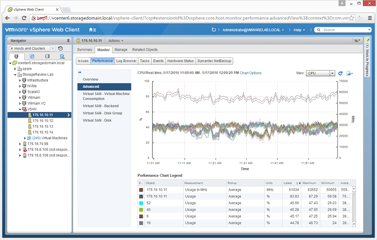
Task: Open the chart export icon menu
Action: [350, 73]
